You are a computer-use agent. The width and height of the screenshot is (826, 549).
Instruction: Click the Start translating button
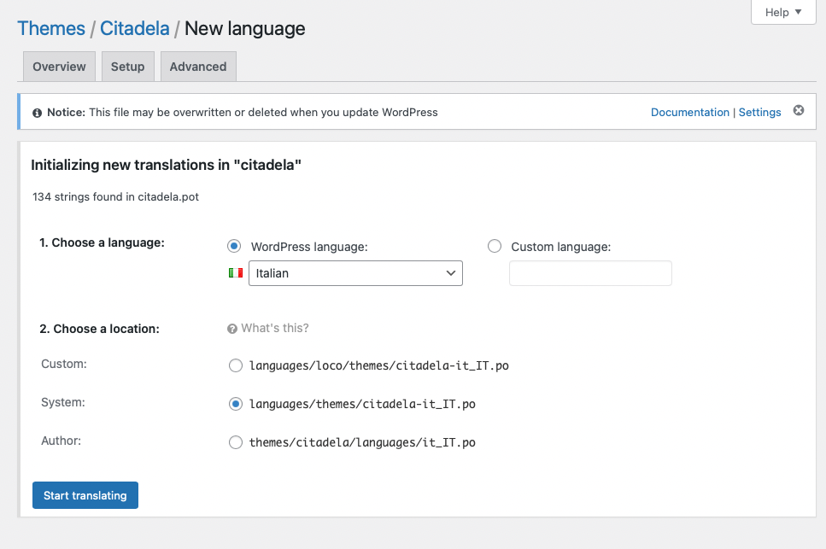coord(85,495)
